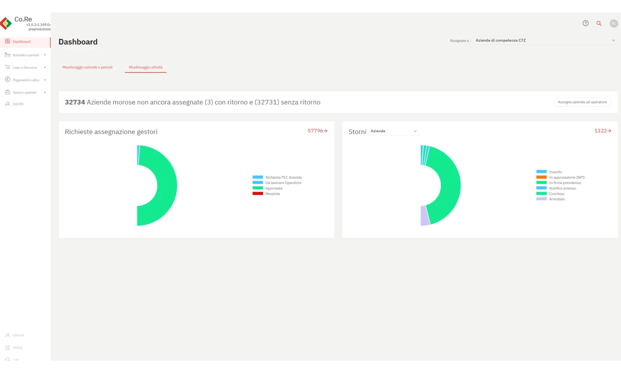
Task: Click the Dashboard grid icon in sidebar
Action: (7, 41)
